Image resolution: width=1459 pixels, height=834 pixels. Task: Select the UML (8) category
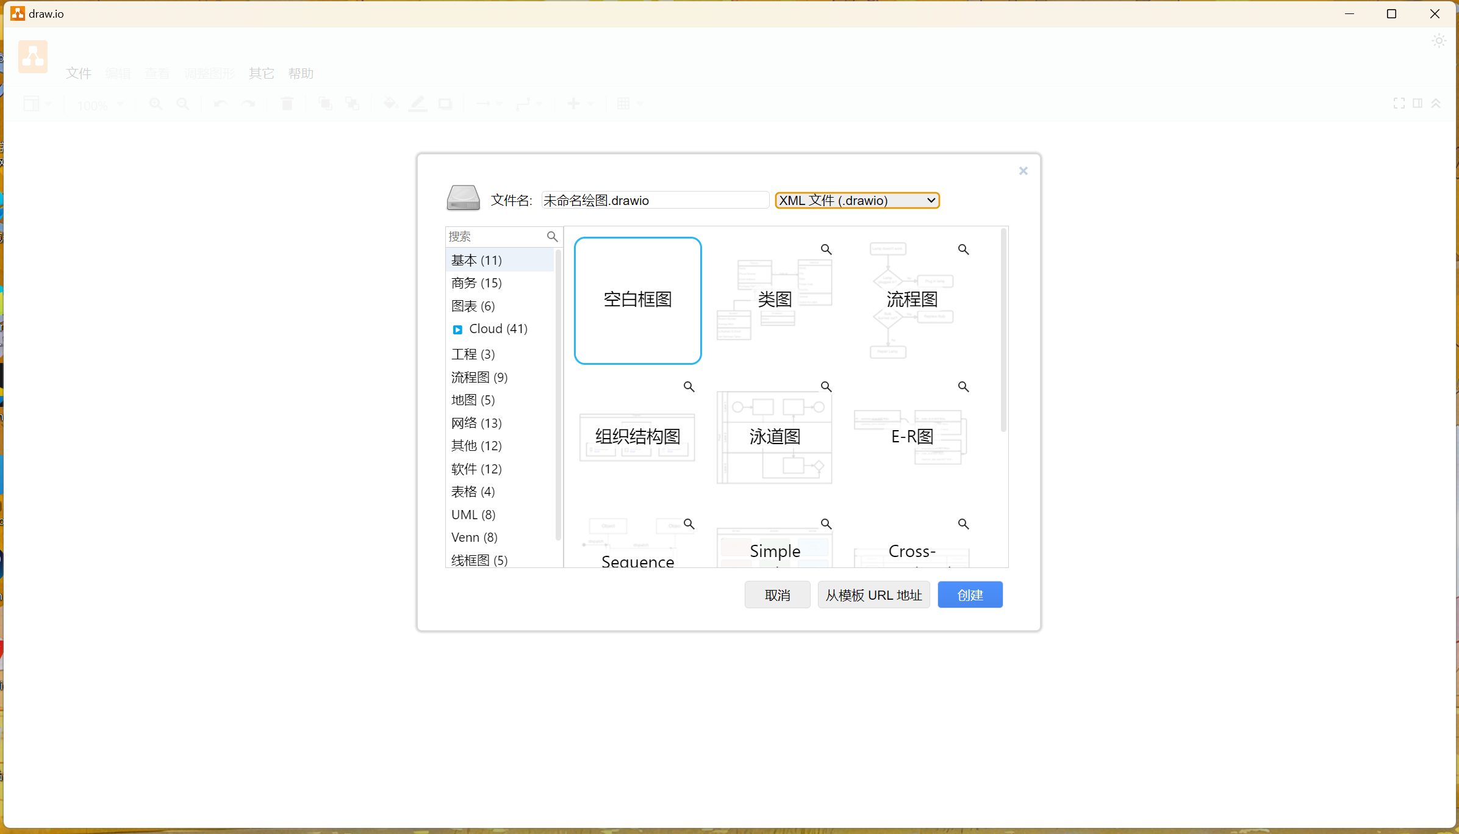pos(473,515)
